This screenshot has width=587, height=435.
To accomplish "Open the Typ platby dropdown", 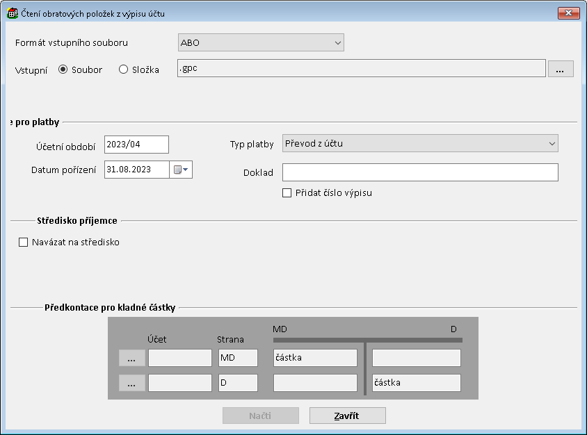I will point(420,144).
